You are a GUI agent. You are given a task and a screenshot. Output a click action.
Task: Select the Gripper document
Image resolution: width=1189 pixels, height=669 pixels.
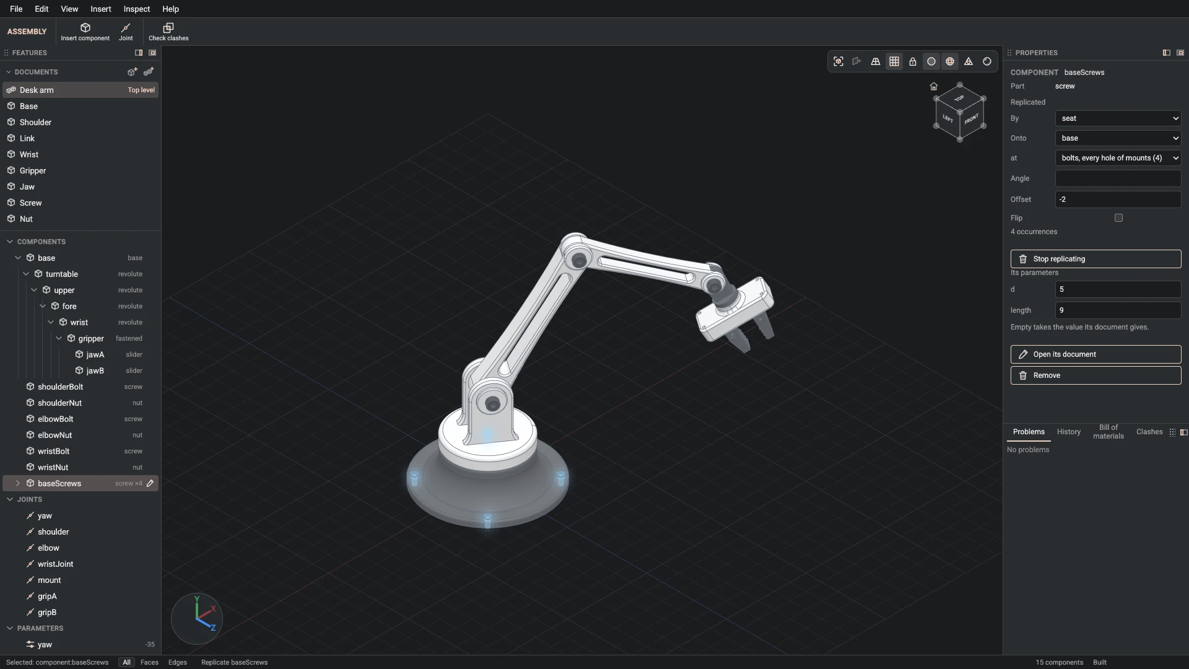(81, 170)
